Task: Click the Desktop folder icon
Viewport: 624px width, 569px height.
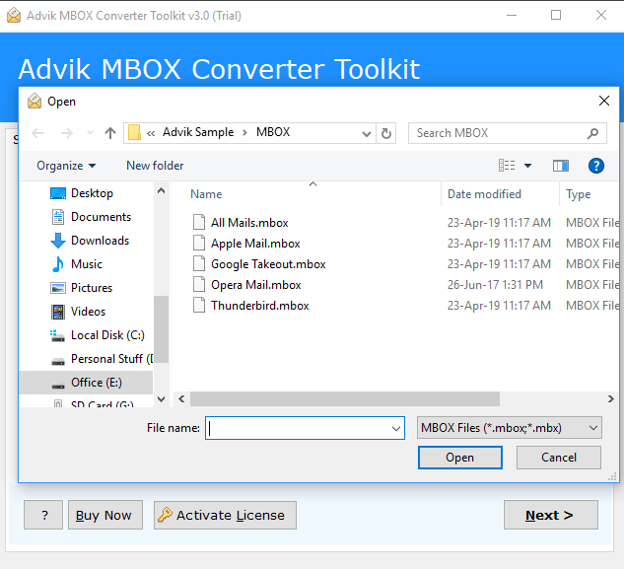Action: click(x=58, y=193)
